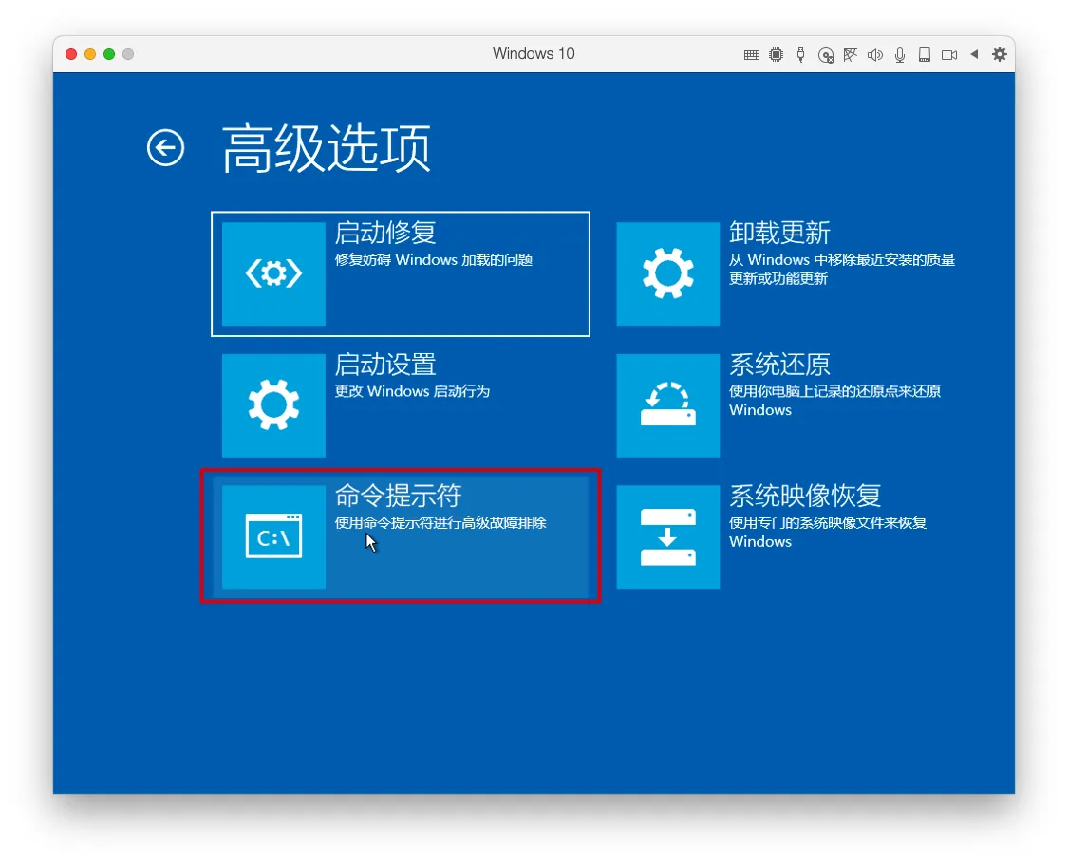Open the 启动设置 startup settings gear tile
This screenshot has height=864, width=1068.
click(273, 405)
